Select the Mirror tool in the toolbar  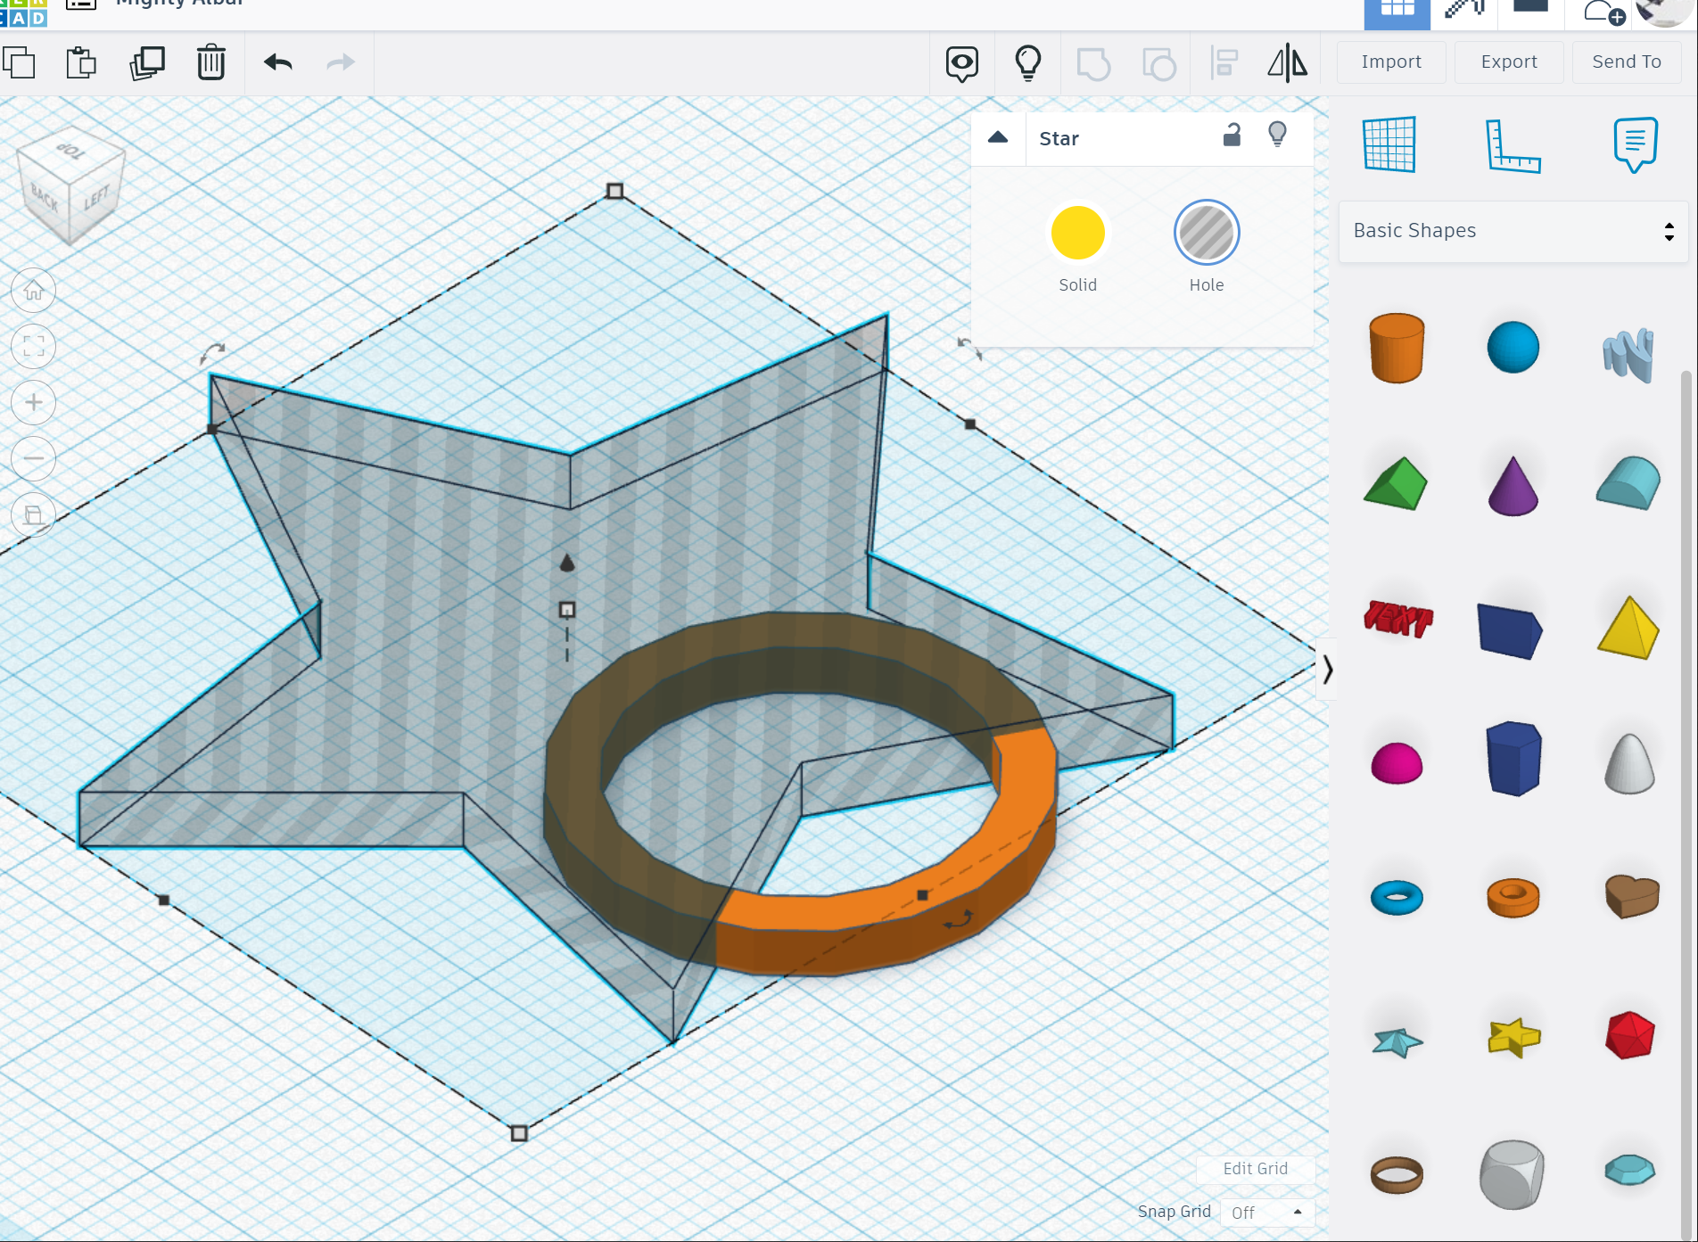pos(1287,62)
